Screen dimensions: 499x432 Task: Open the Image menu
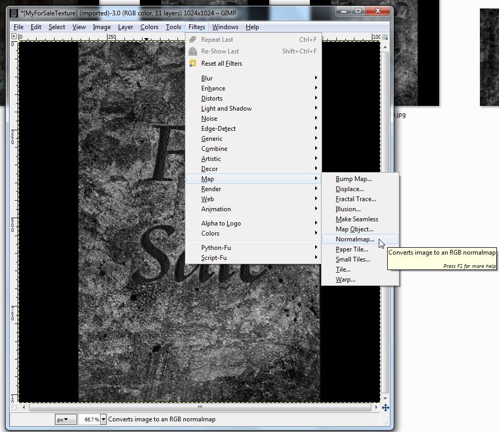[x=102, y=27]
